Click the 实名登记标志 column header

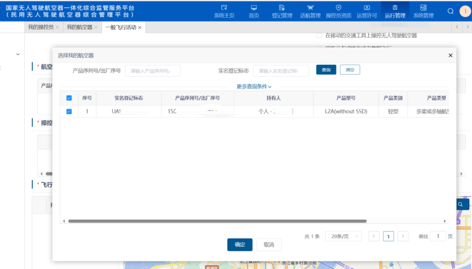[128, 98]
